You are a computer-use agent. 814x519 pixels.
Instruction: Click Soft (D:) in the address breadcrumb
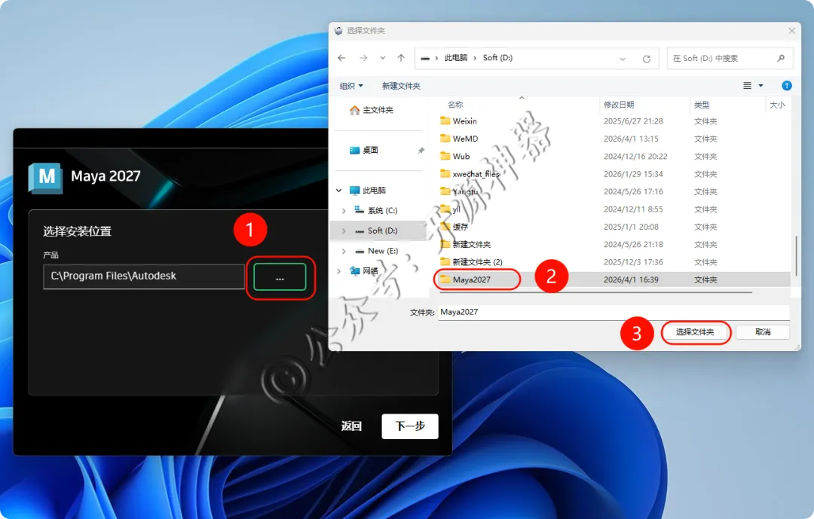(x=497, y=57)
